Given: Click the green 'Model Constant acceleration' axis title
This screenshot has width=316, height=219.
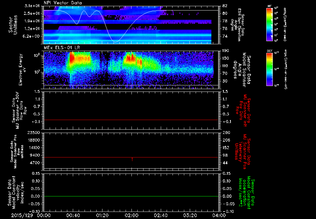Looking at the screenshot, I should point(247,193).
